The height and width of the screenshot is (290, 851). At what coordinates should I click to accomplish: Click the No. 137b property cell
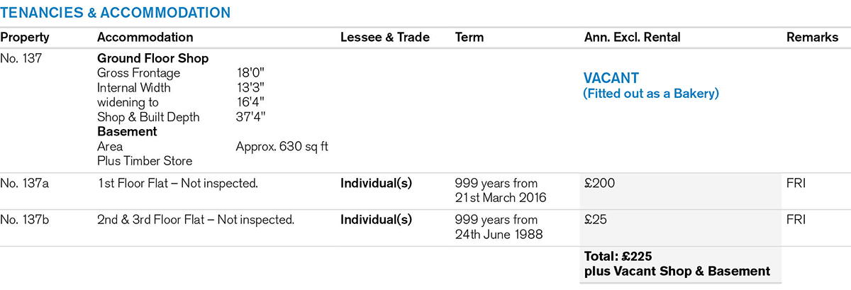coord(25,220)
